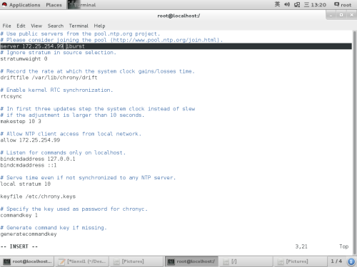The width and height of the screenshot is (357, 267).
Task: Open the Help menu
Action: [x=99, y=26]
